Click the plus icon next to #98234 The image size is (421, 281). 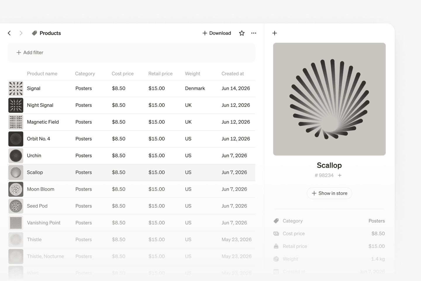click(x=340, y=175)
